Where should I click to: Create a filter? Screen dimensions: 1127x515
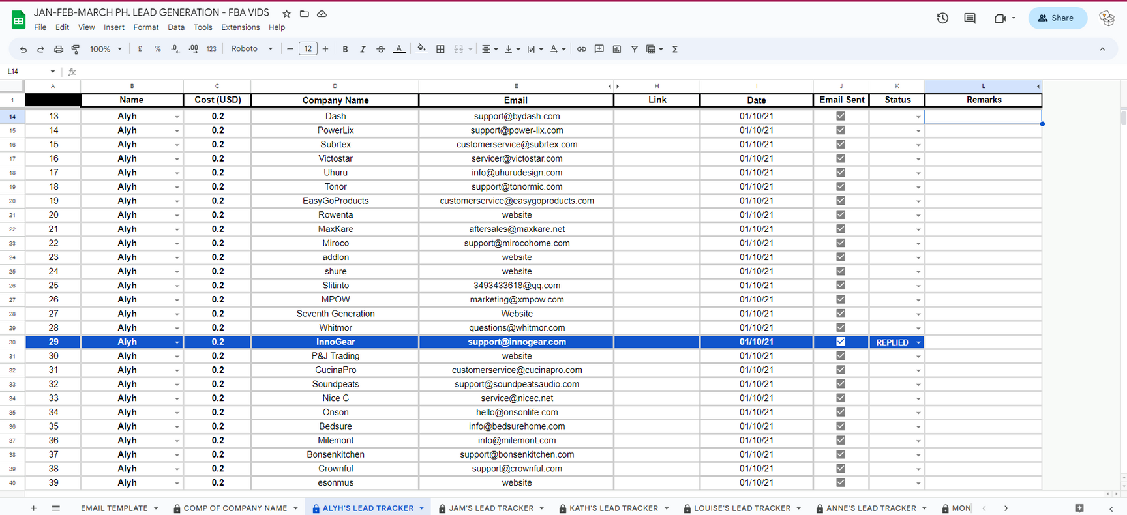[635, 49]
